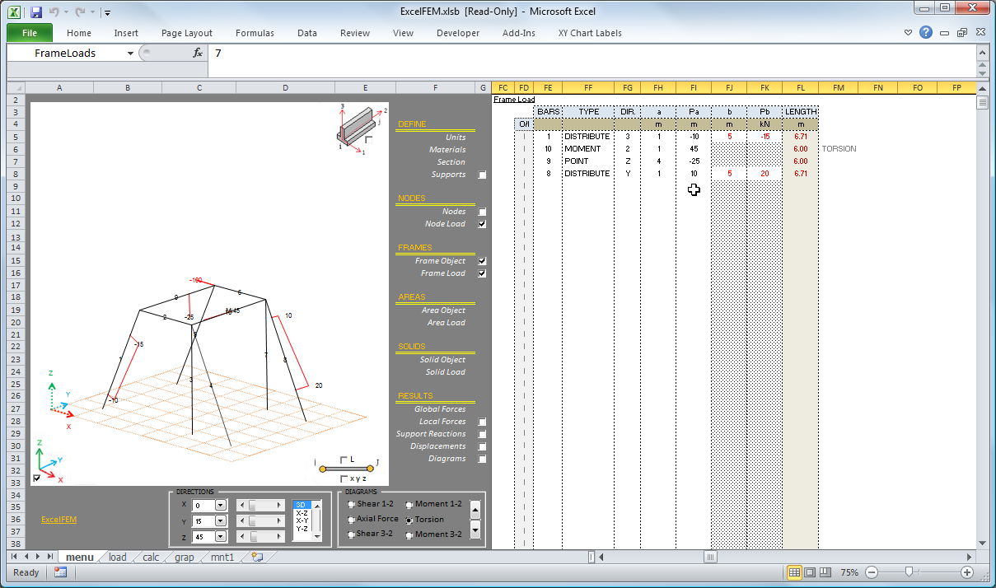Click the Section define link
Image resolution: width=996 pixels, height=588 pixels.
[x=451, y=162]
